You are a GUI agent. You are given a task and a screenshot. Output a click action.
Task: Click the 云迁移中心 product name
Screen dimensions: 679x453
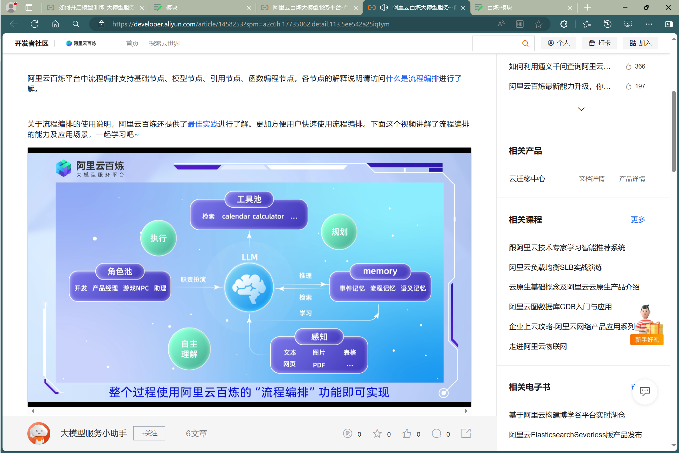pyautogui.click(x=527, y=179)
